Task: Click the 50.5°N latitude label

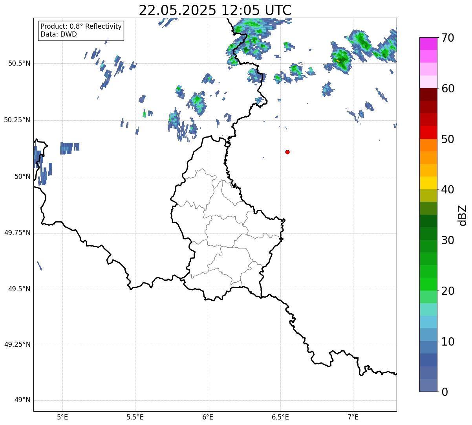Action: 19,63
